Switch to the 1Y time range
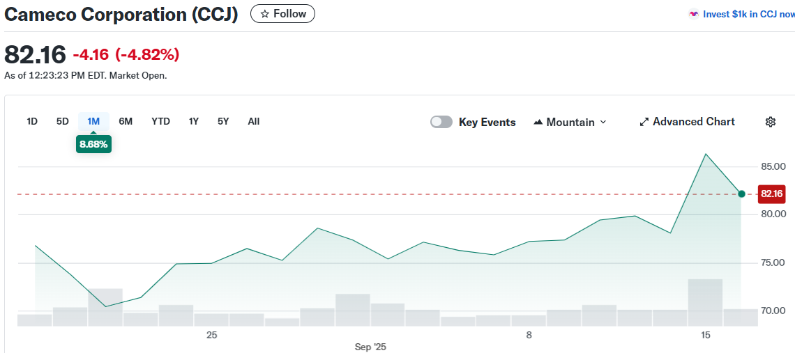The image size is (795, 353). coord(194,122)
